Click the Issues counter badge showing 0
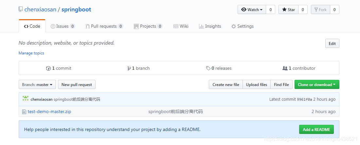This screenshot has width=360, height=145. 72,26
